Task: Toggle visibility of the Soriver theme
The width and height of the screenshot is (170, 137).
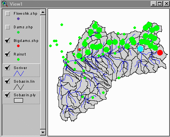Action: pos(8,68)
